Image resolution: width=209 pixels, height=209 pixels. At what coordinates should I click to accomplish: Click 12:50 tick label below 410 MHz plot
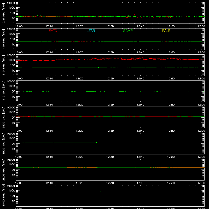click(x=171, y=53)
